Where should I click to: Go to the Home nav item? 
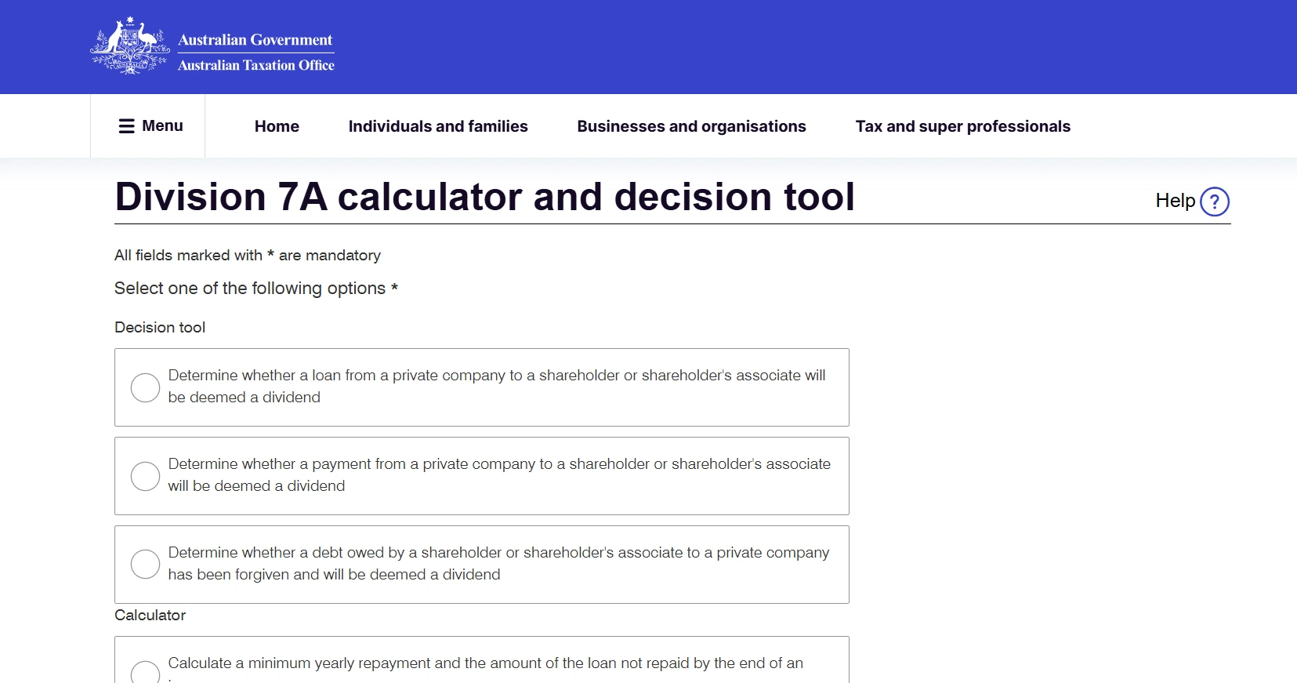coord(277,126)
